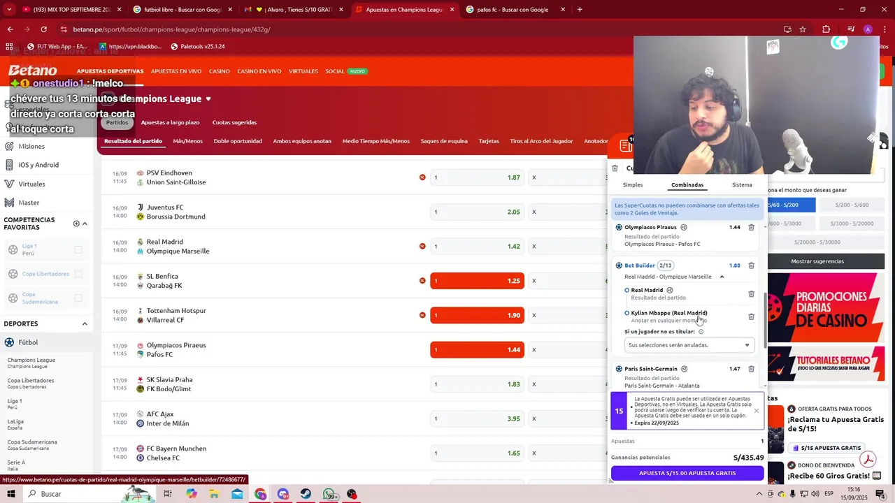The width and height of the screenshot is (895, 503).
Task: Open Saques de esquina market tab
Action: click(444, 141)
